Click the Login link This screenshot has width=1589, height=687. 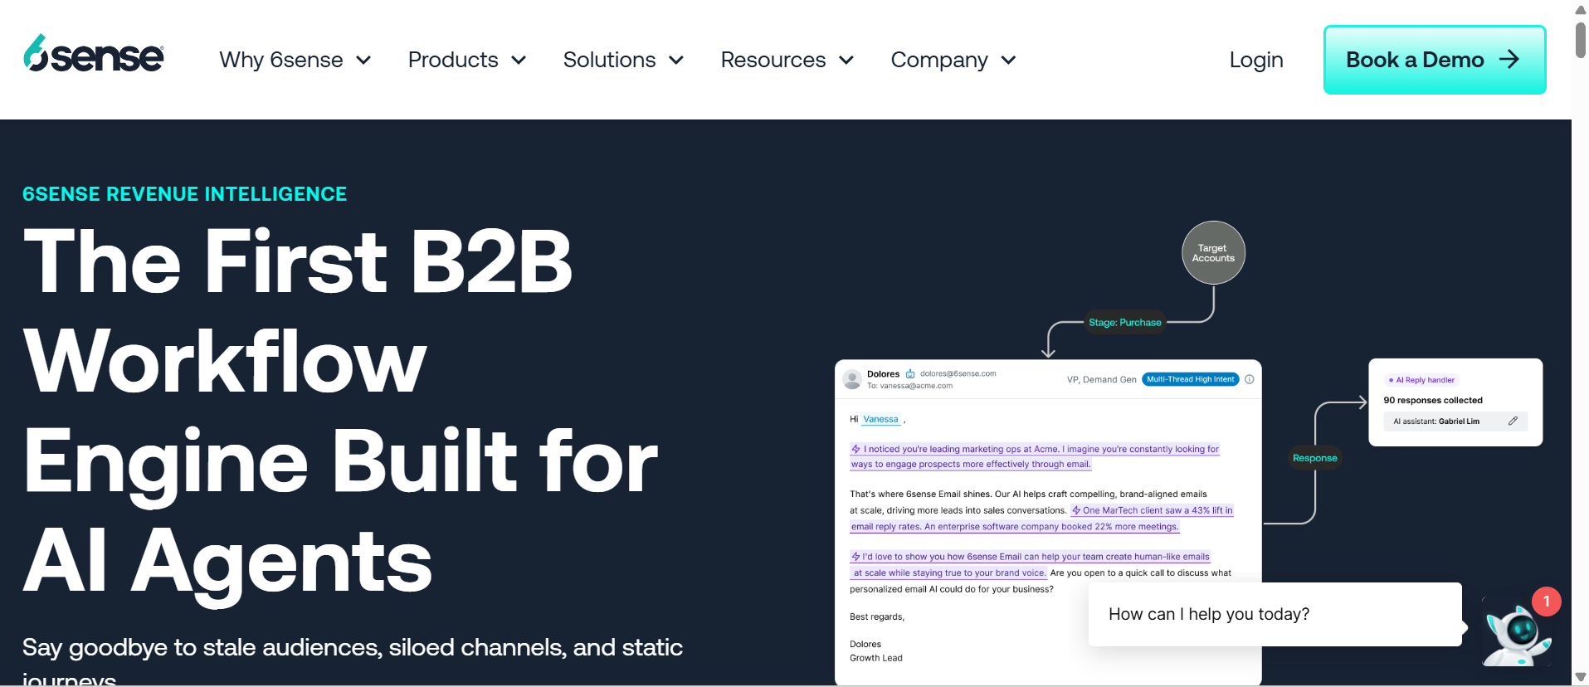pos(1255,61)
